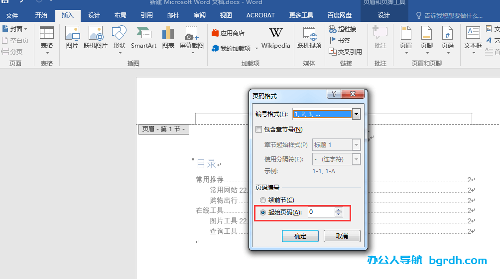Click the 页眉 - 第 1 节 label
Screen dimensions: 500x279
click(163, 129)
